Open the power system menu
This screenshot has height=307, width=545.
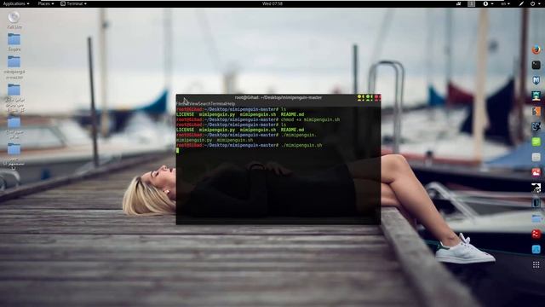click(535, 3)
